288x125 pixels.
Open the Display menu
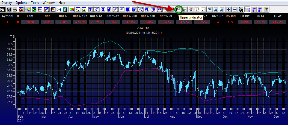click(7, 3)
